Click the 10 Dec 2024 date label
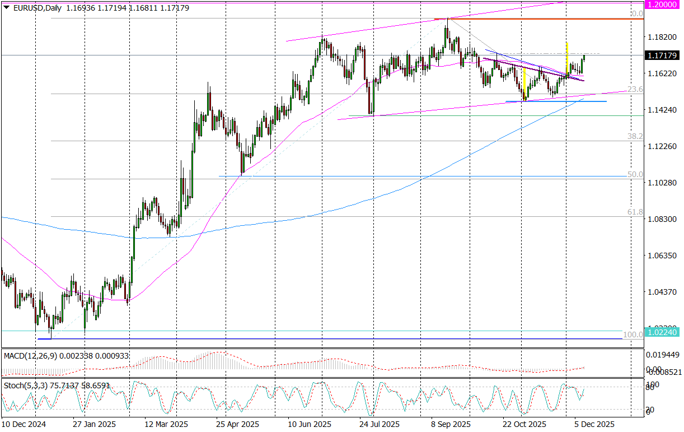 click(25, 424)
